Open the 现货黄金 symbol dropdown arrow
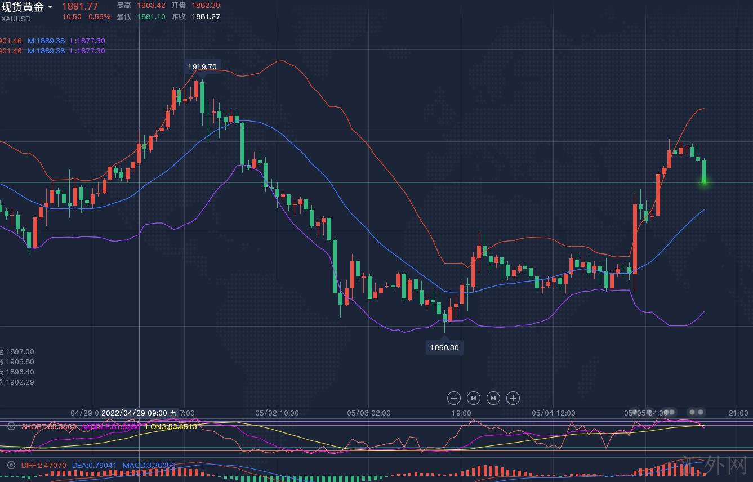The width and height of the screenshot is (753, 482). click(50, 7)
